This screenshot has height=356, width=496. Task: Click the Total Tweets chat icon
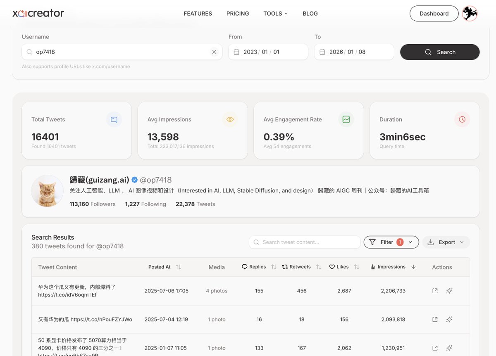tap(114, 120)
